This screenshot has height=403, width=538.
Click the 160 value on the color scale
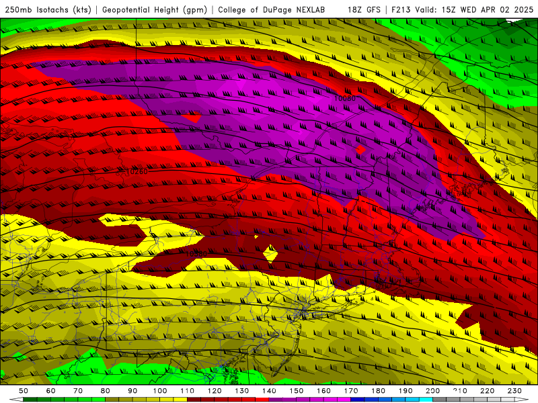pos(323,391)
